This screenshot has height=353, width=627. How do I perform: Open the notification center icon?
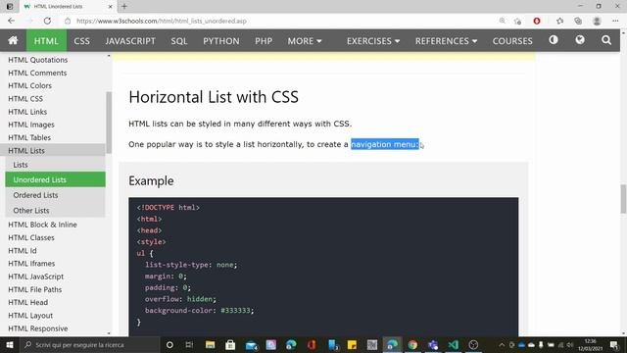click(x=614, y=344)
